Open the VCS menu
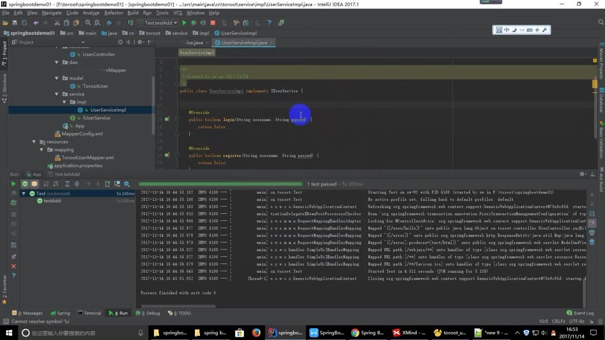 coord(177,12)
